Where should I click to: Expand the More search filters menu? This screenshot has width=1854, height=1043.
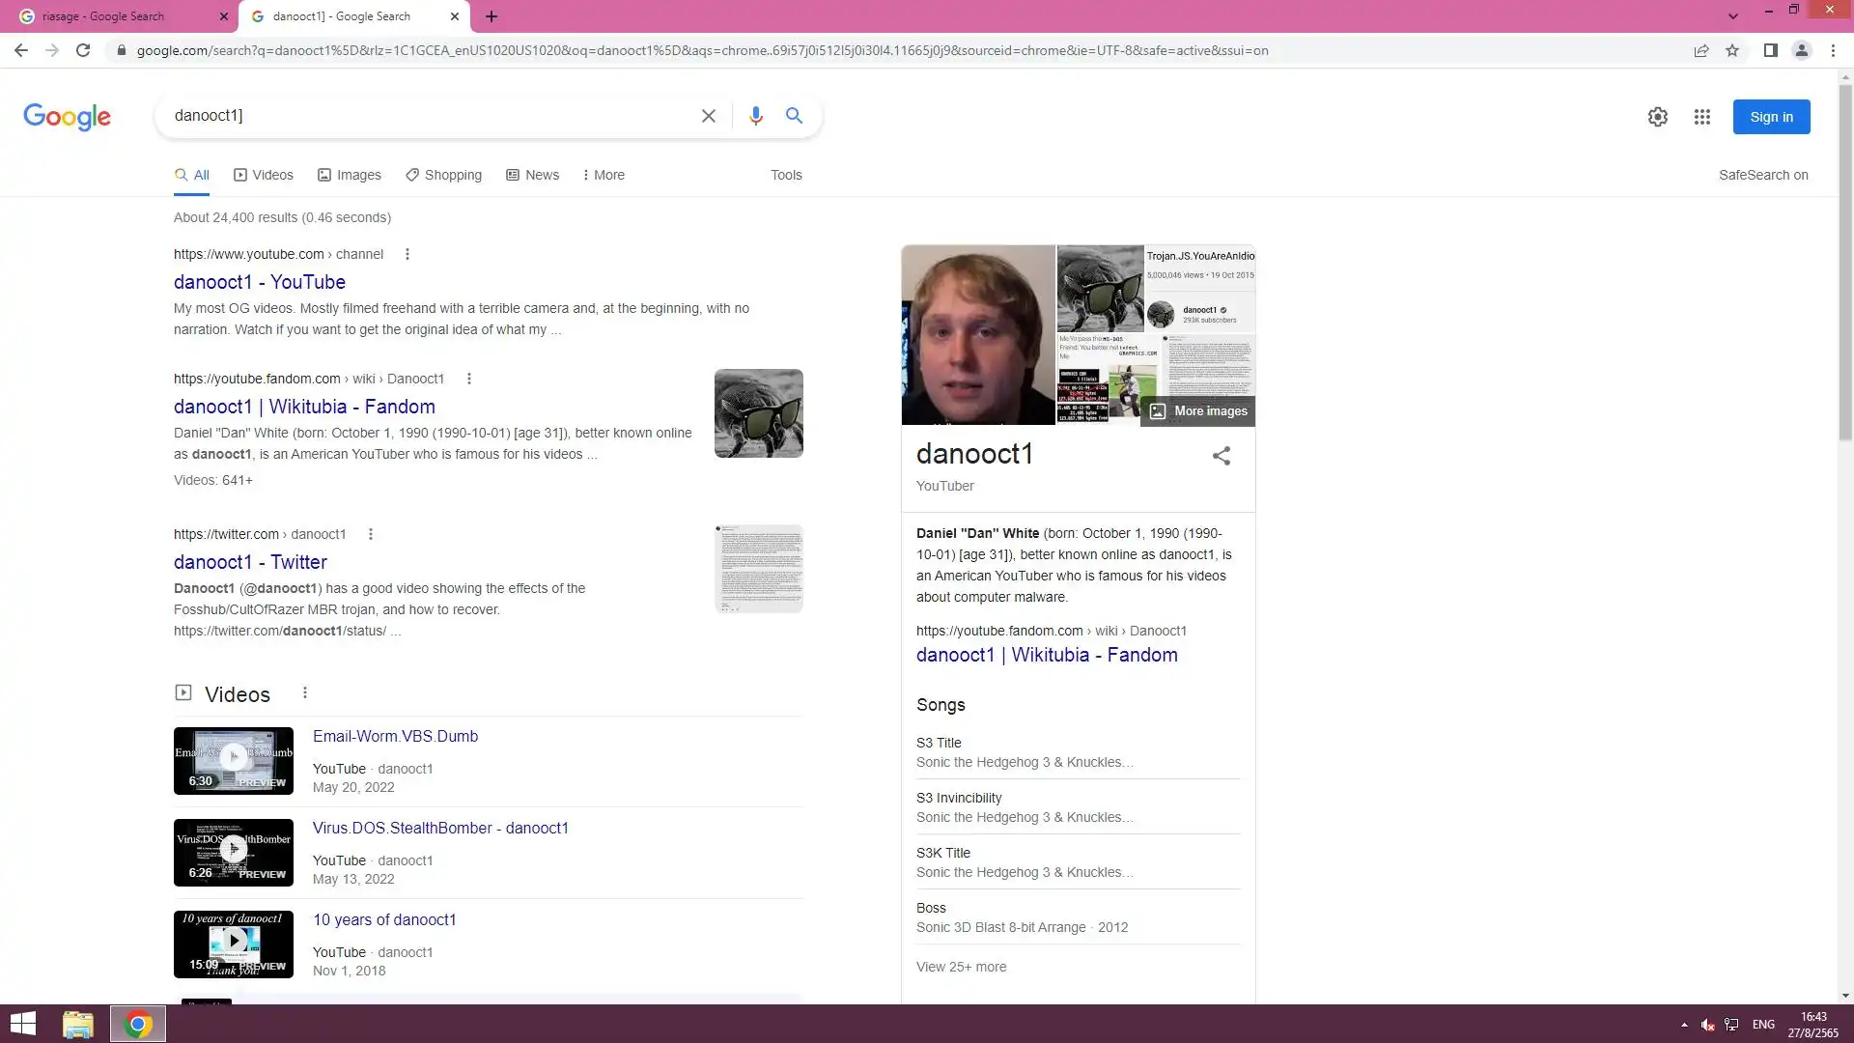(604, 175)
